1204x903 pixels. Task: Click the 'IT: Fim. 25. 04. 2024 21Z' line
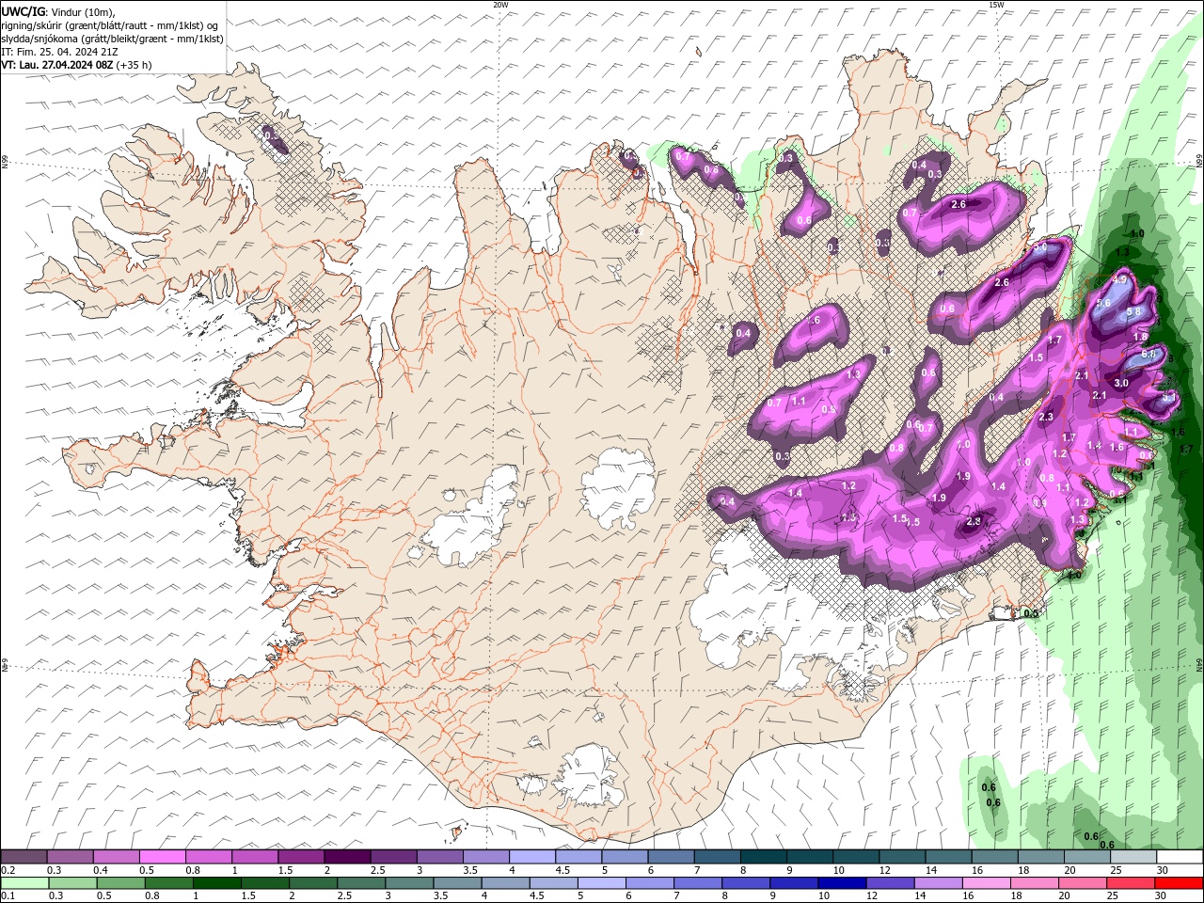58,52
